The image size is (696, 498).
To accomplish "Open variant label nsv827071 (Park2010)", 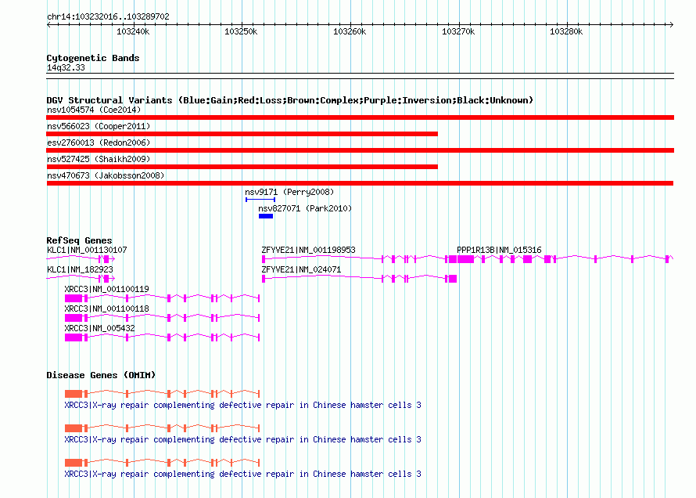I will tap(305, 208).
